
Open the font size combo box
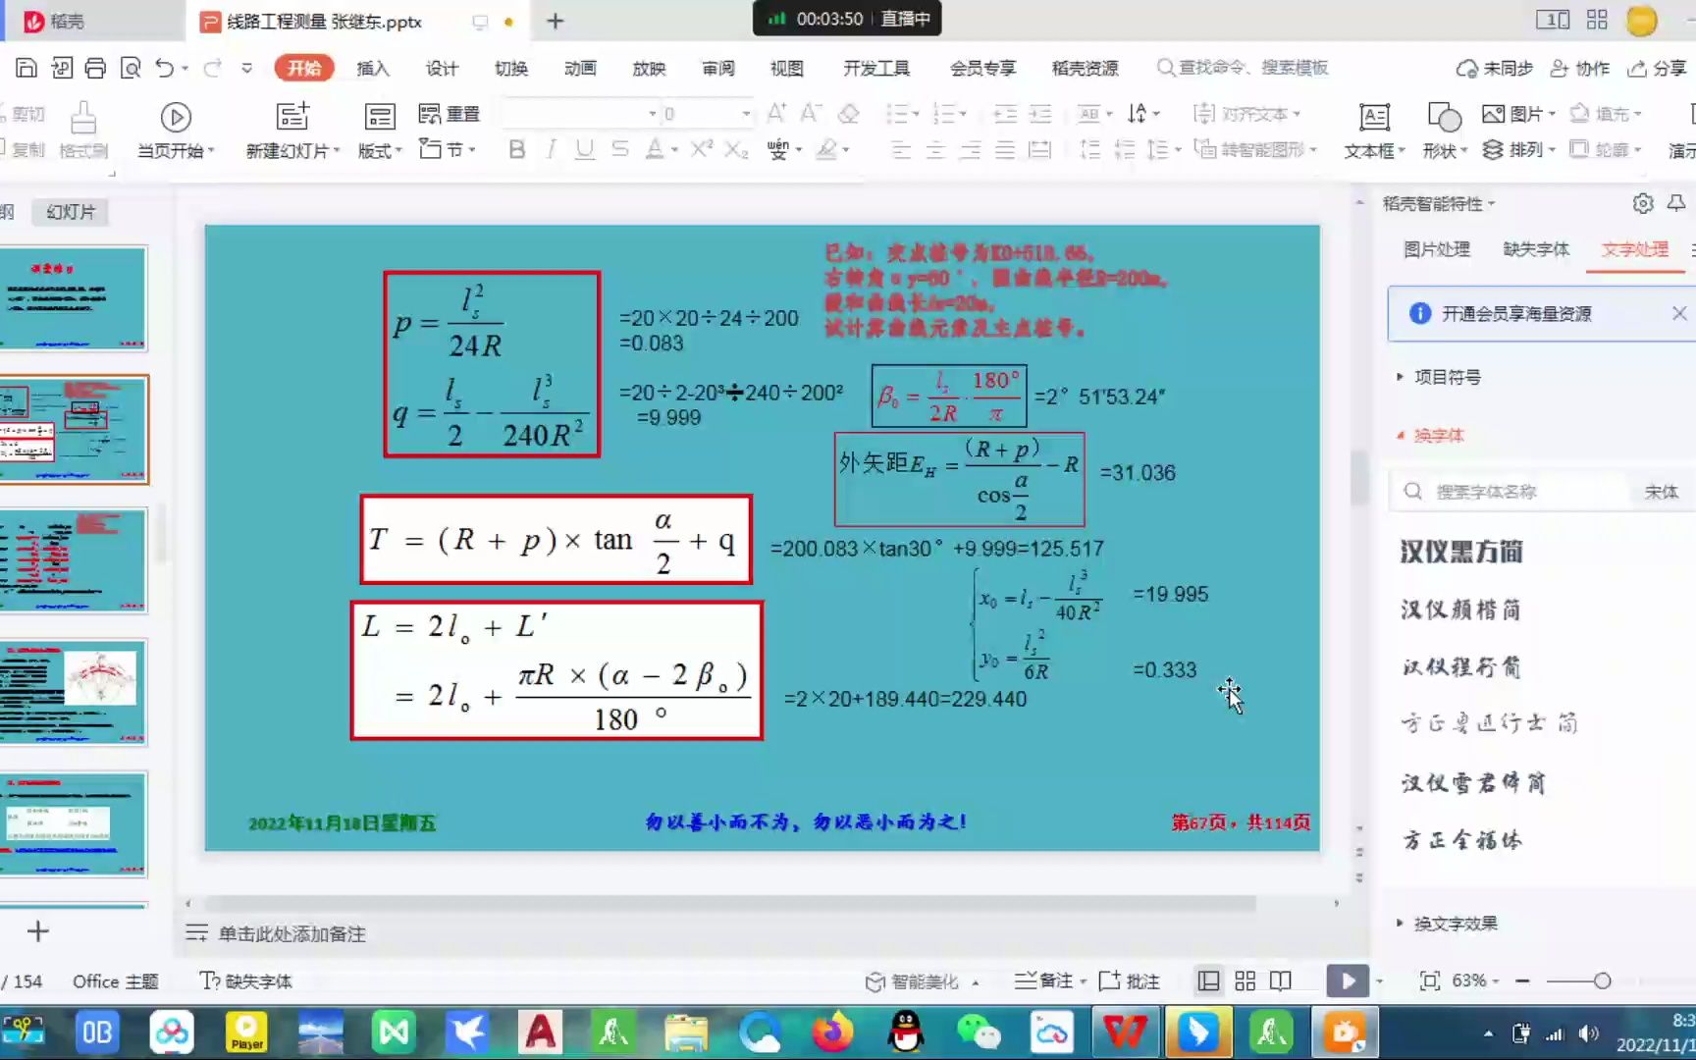(x=706, y=114)
